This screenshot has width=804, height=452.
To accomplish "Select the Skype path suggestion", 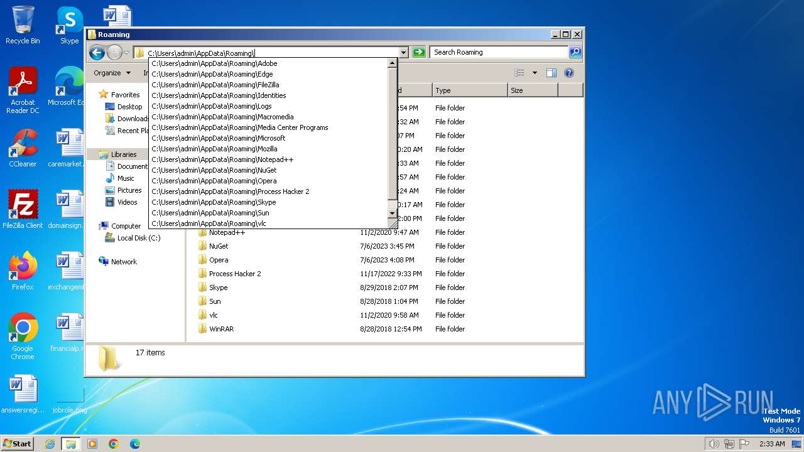I will pos(268,202).
